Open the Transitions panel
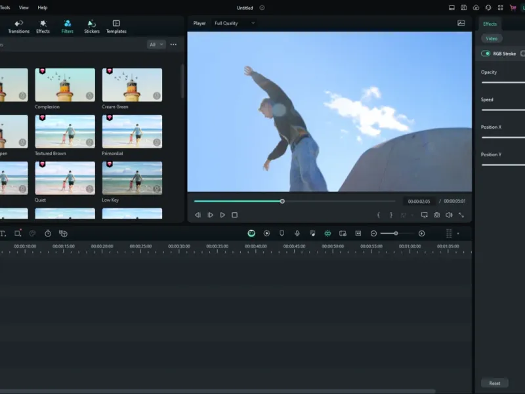The height and width of the screenshot is (394, 525). pos(19,26)
